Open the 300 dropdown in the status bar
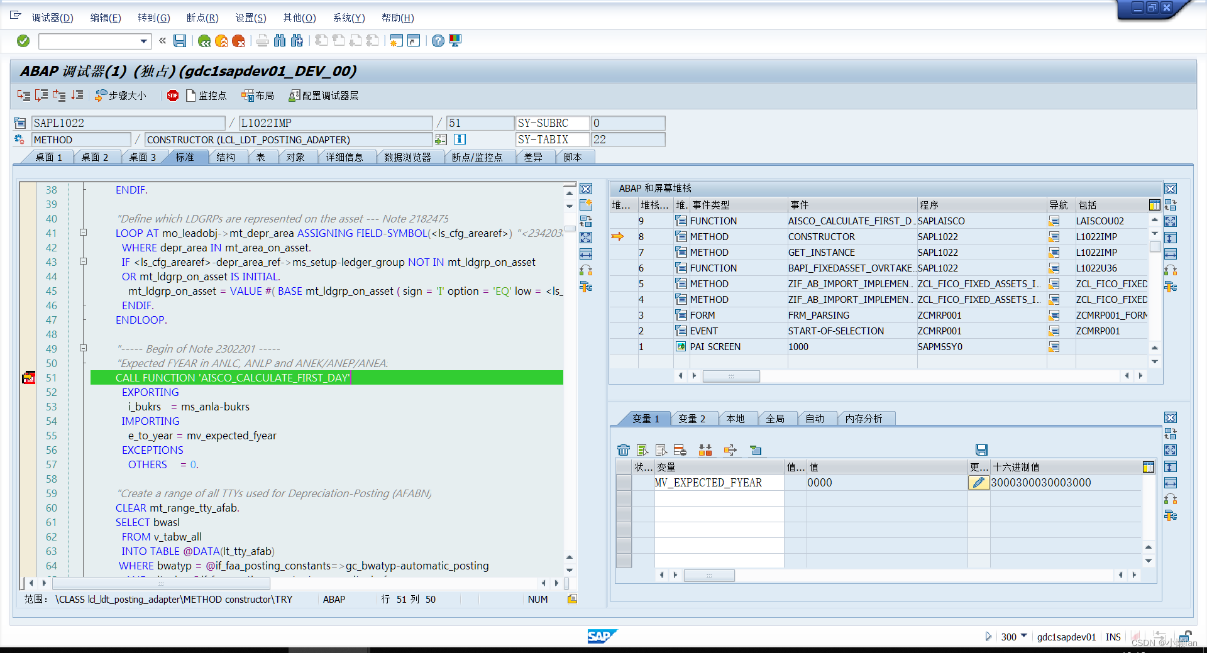1207x653 pixels. click(1025, 637)
